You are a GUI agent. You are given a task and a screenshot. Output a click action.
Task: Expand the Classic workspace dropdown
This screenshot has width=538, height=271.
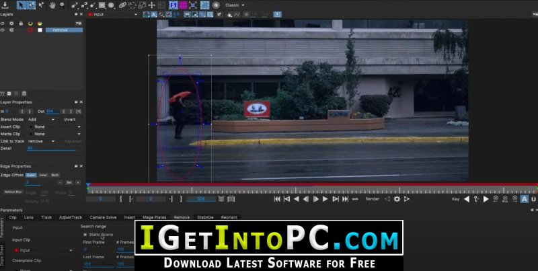235,5
